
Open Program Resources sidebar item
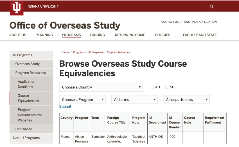31,73
